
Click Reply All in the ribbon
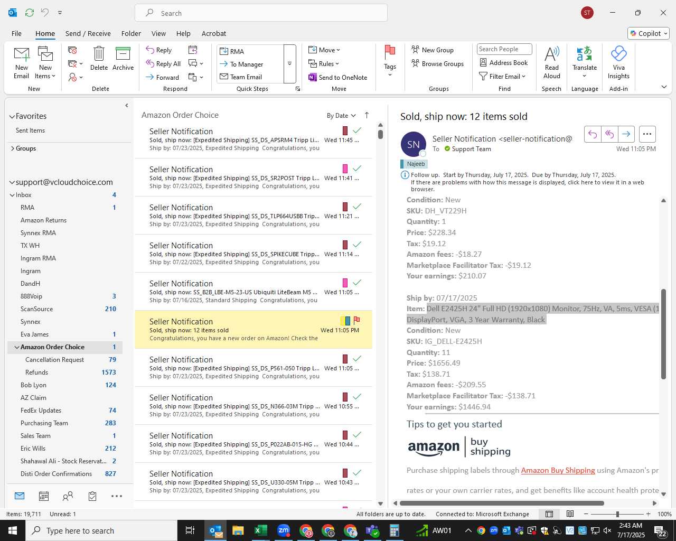163,64
